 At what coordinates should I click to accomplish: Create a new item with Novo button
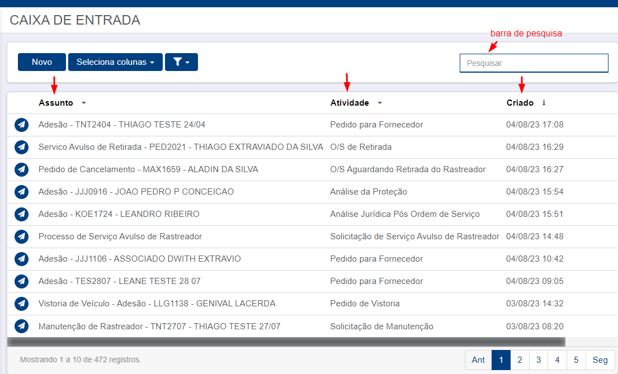pos(42,62)
